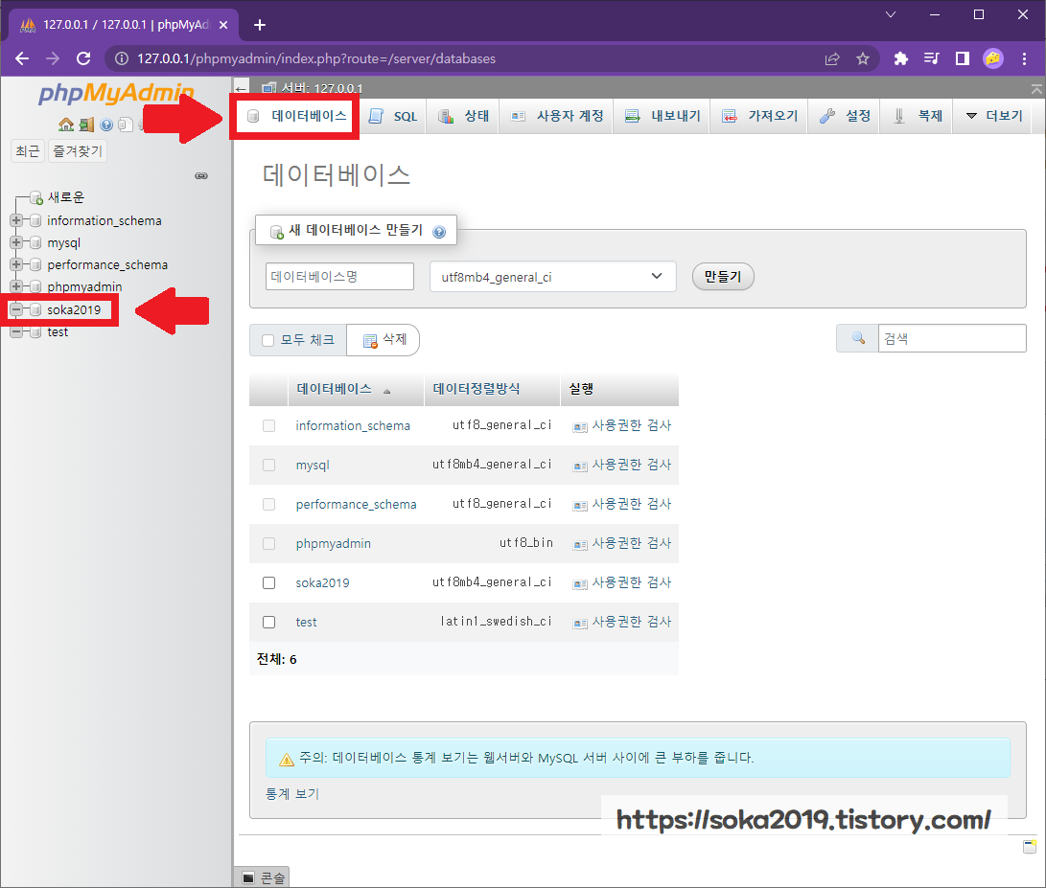Image resolution: width=1046 pixels, height=888 pixels.
Task: Click the share page icon in the address bar
Action: (832, 58)
